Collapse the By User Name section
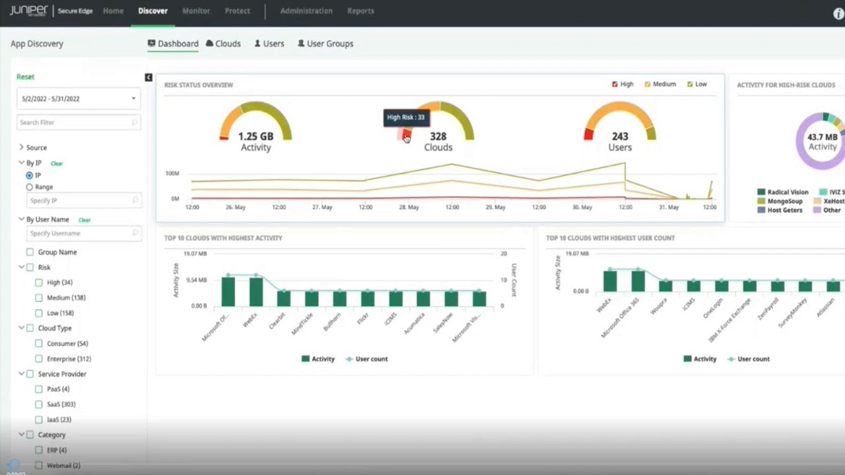The image size is (845, 475). (21, 219)
